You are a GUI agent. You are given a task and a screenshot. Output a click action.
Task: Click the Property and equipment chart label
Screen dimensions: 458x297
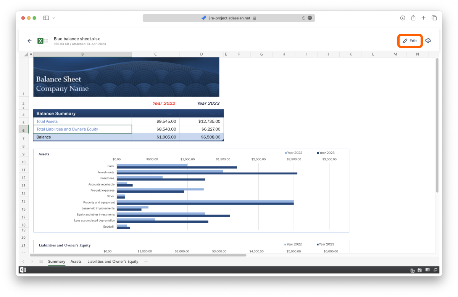tap(99, 203)
